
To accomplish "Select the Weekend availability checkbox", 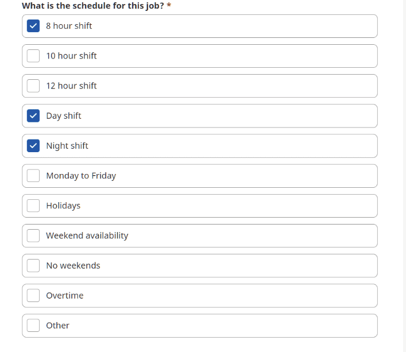I will 33,235.
